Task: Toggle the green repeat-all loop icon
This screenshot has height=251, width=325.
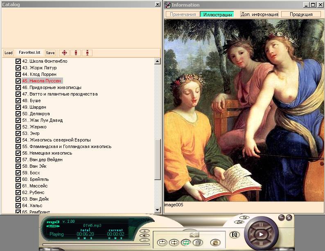Action: coord(186,242)
